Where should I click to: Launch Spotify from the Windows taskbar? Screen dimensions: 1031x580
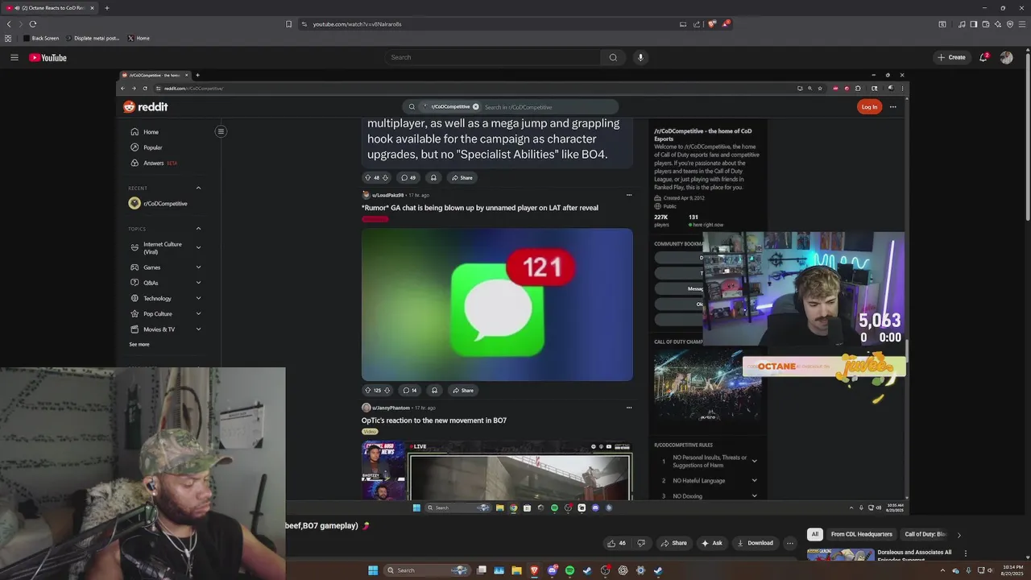pos(569,570)
